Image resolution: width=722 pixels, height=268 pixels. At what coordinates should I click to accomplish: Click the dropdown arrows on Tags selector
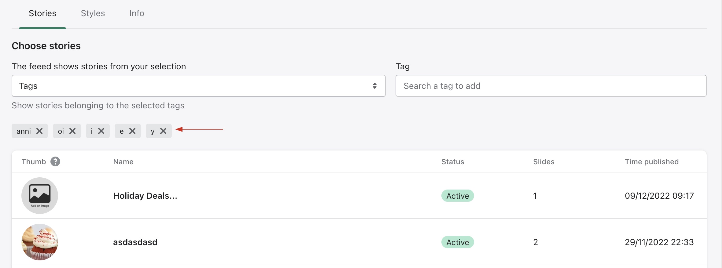[x=374, y=86]
